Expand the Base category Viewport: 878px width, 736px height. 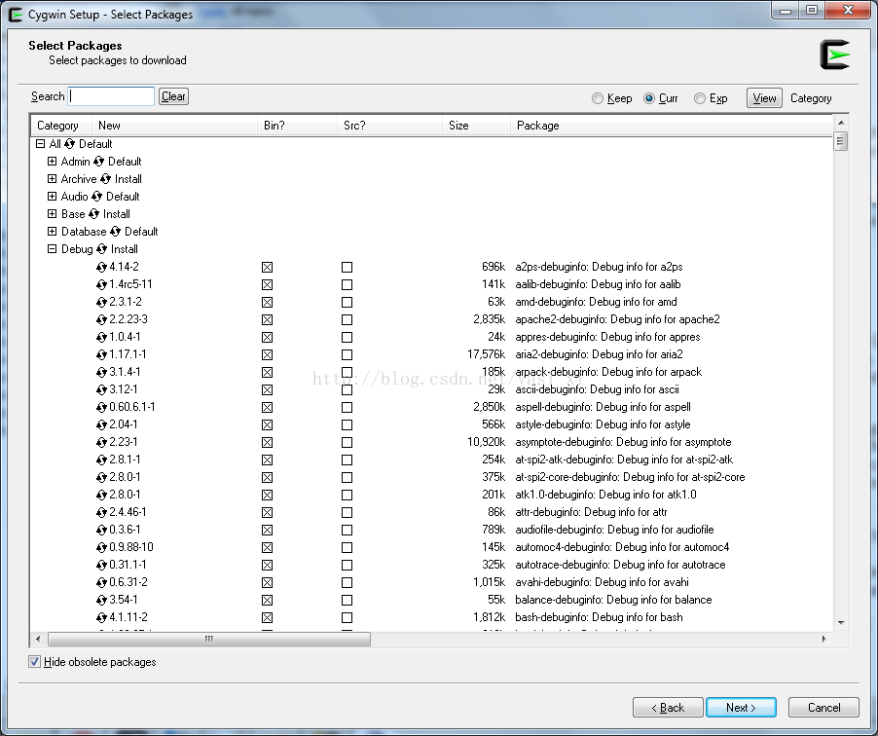52,214
